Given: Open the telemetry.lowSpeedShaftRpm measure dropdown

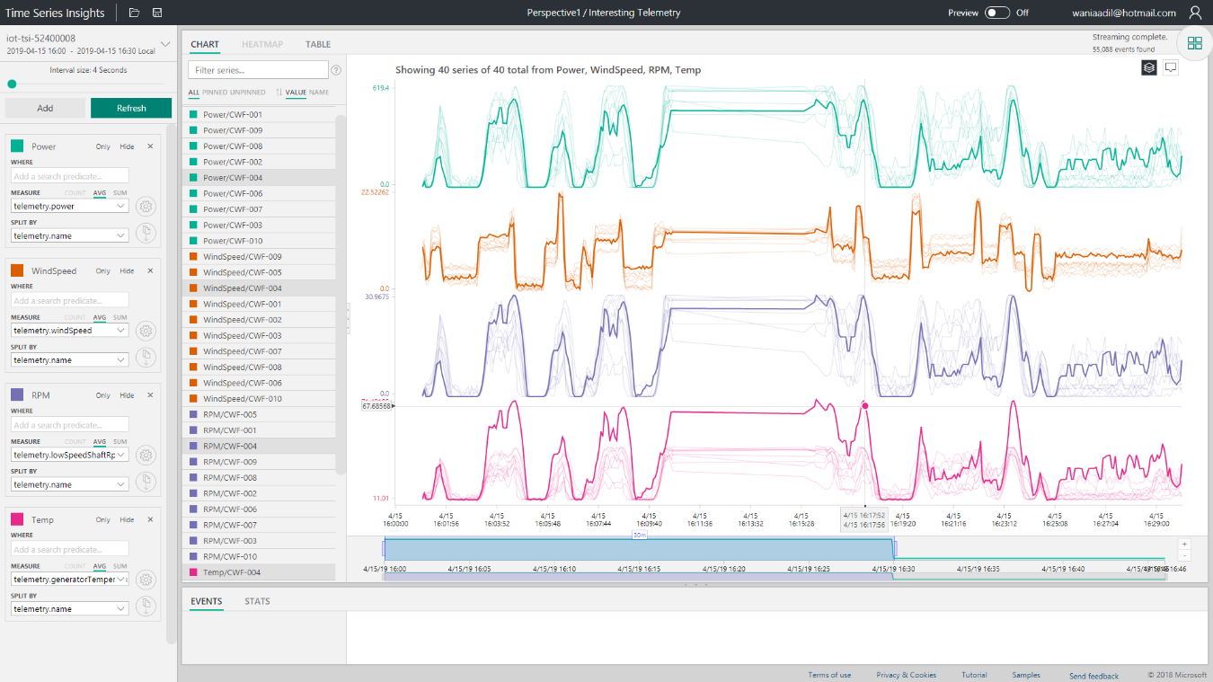Looking at the screenshot, I should [70, 456].
